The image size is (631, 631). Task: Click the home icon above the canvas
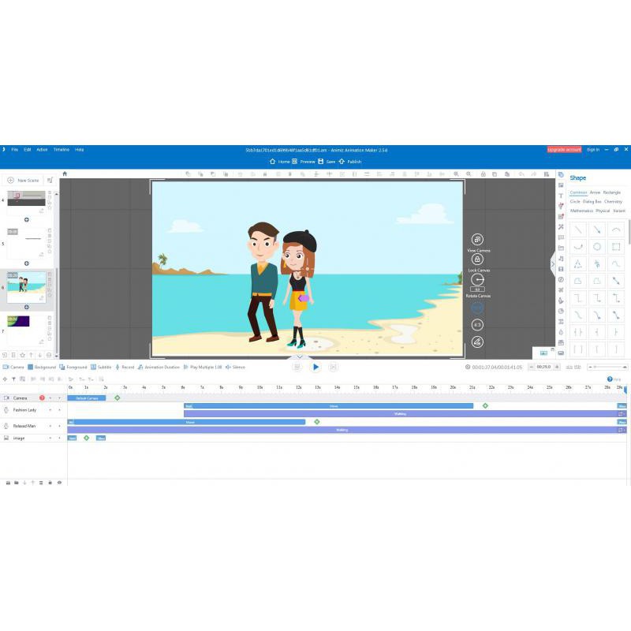pos(65,174)
